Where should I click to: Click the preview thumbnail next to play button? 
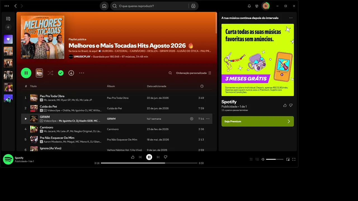click(x=39, y=73)
